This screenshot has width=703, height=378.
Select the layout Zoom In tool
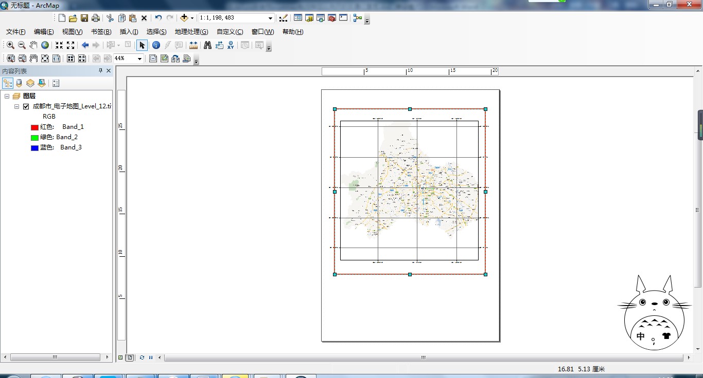[10, 59]
